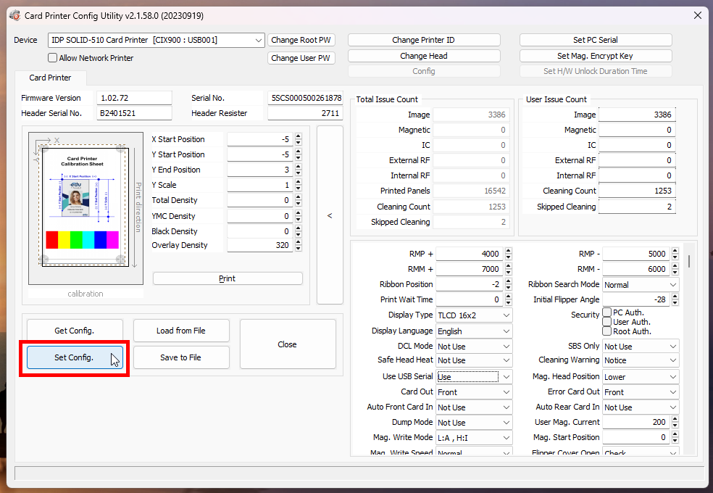The height and width of the screenshot is (493, 713).
Task: Open Auto Rear Card In dropdown
Action: [x=641, y=407]
